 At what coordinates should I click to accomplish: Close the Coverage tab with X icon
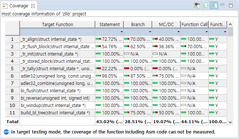coord(33,6)
